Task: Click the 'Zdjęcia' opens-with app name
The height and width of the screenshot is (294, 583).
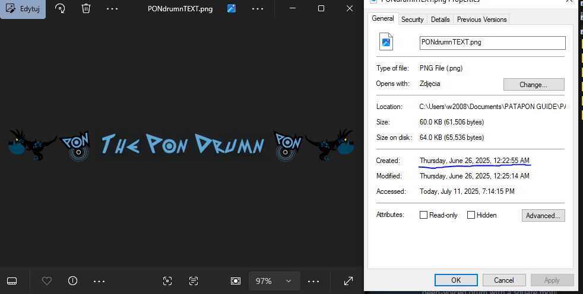Action: click(430, 84)
